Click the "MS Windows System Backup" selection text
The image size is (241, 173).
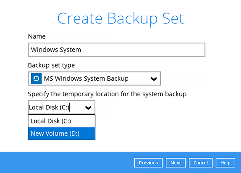click(86, 79)
